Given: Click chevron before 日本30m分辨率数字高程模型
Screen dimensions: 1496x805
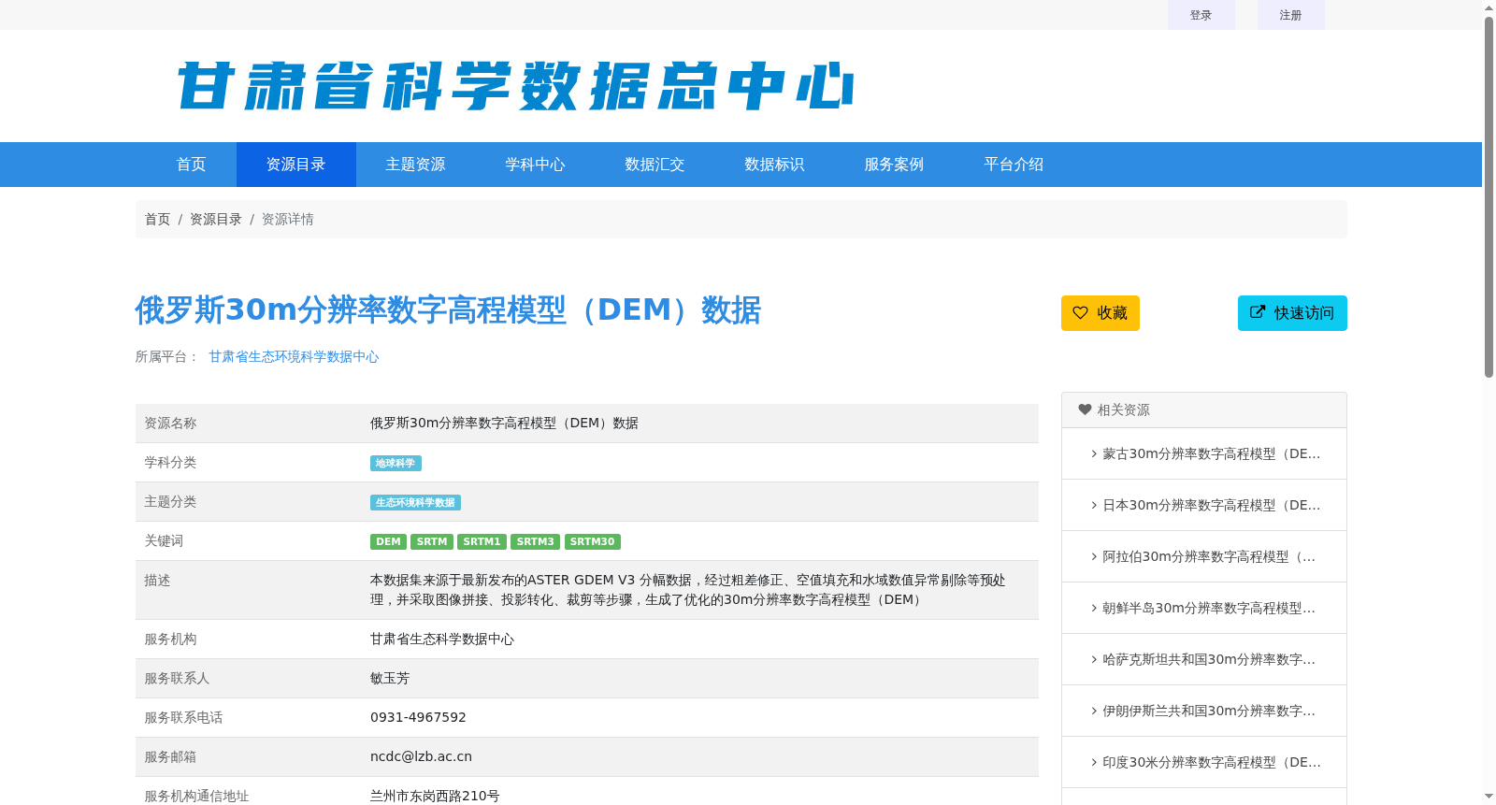Looking at the screenshot, I should pyautogui.click(x=1094, y=505).
